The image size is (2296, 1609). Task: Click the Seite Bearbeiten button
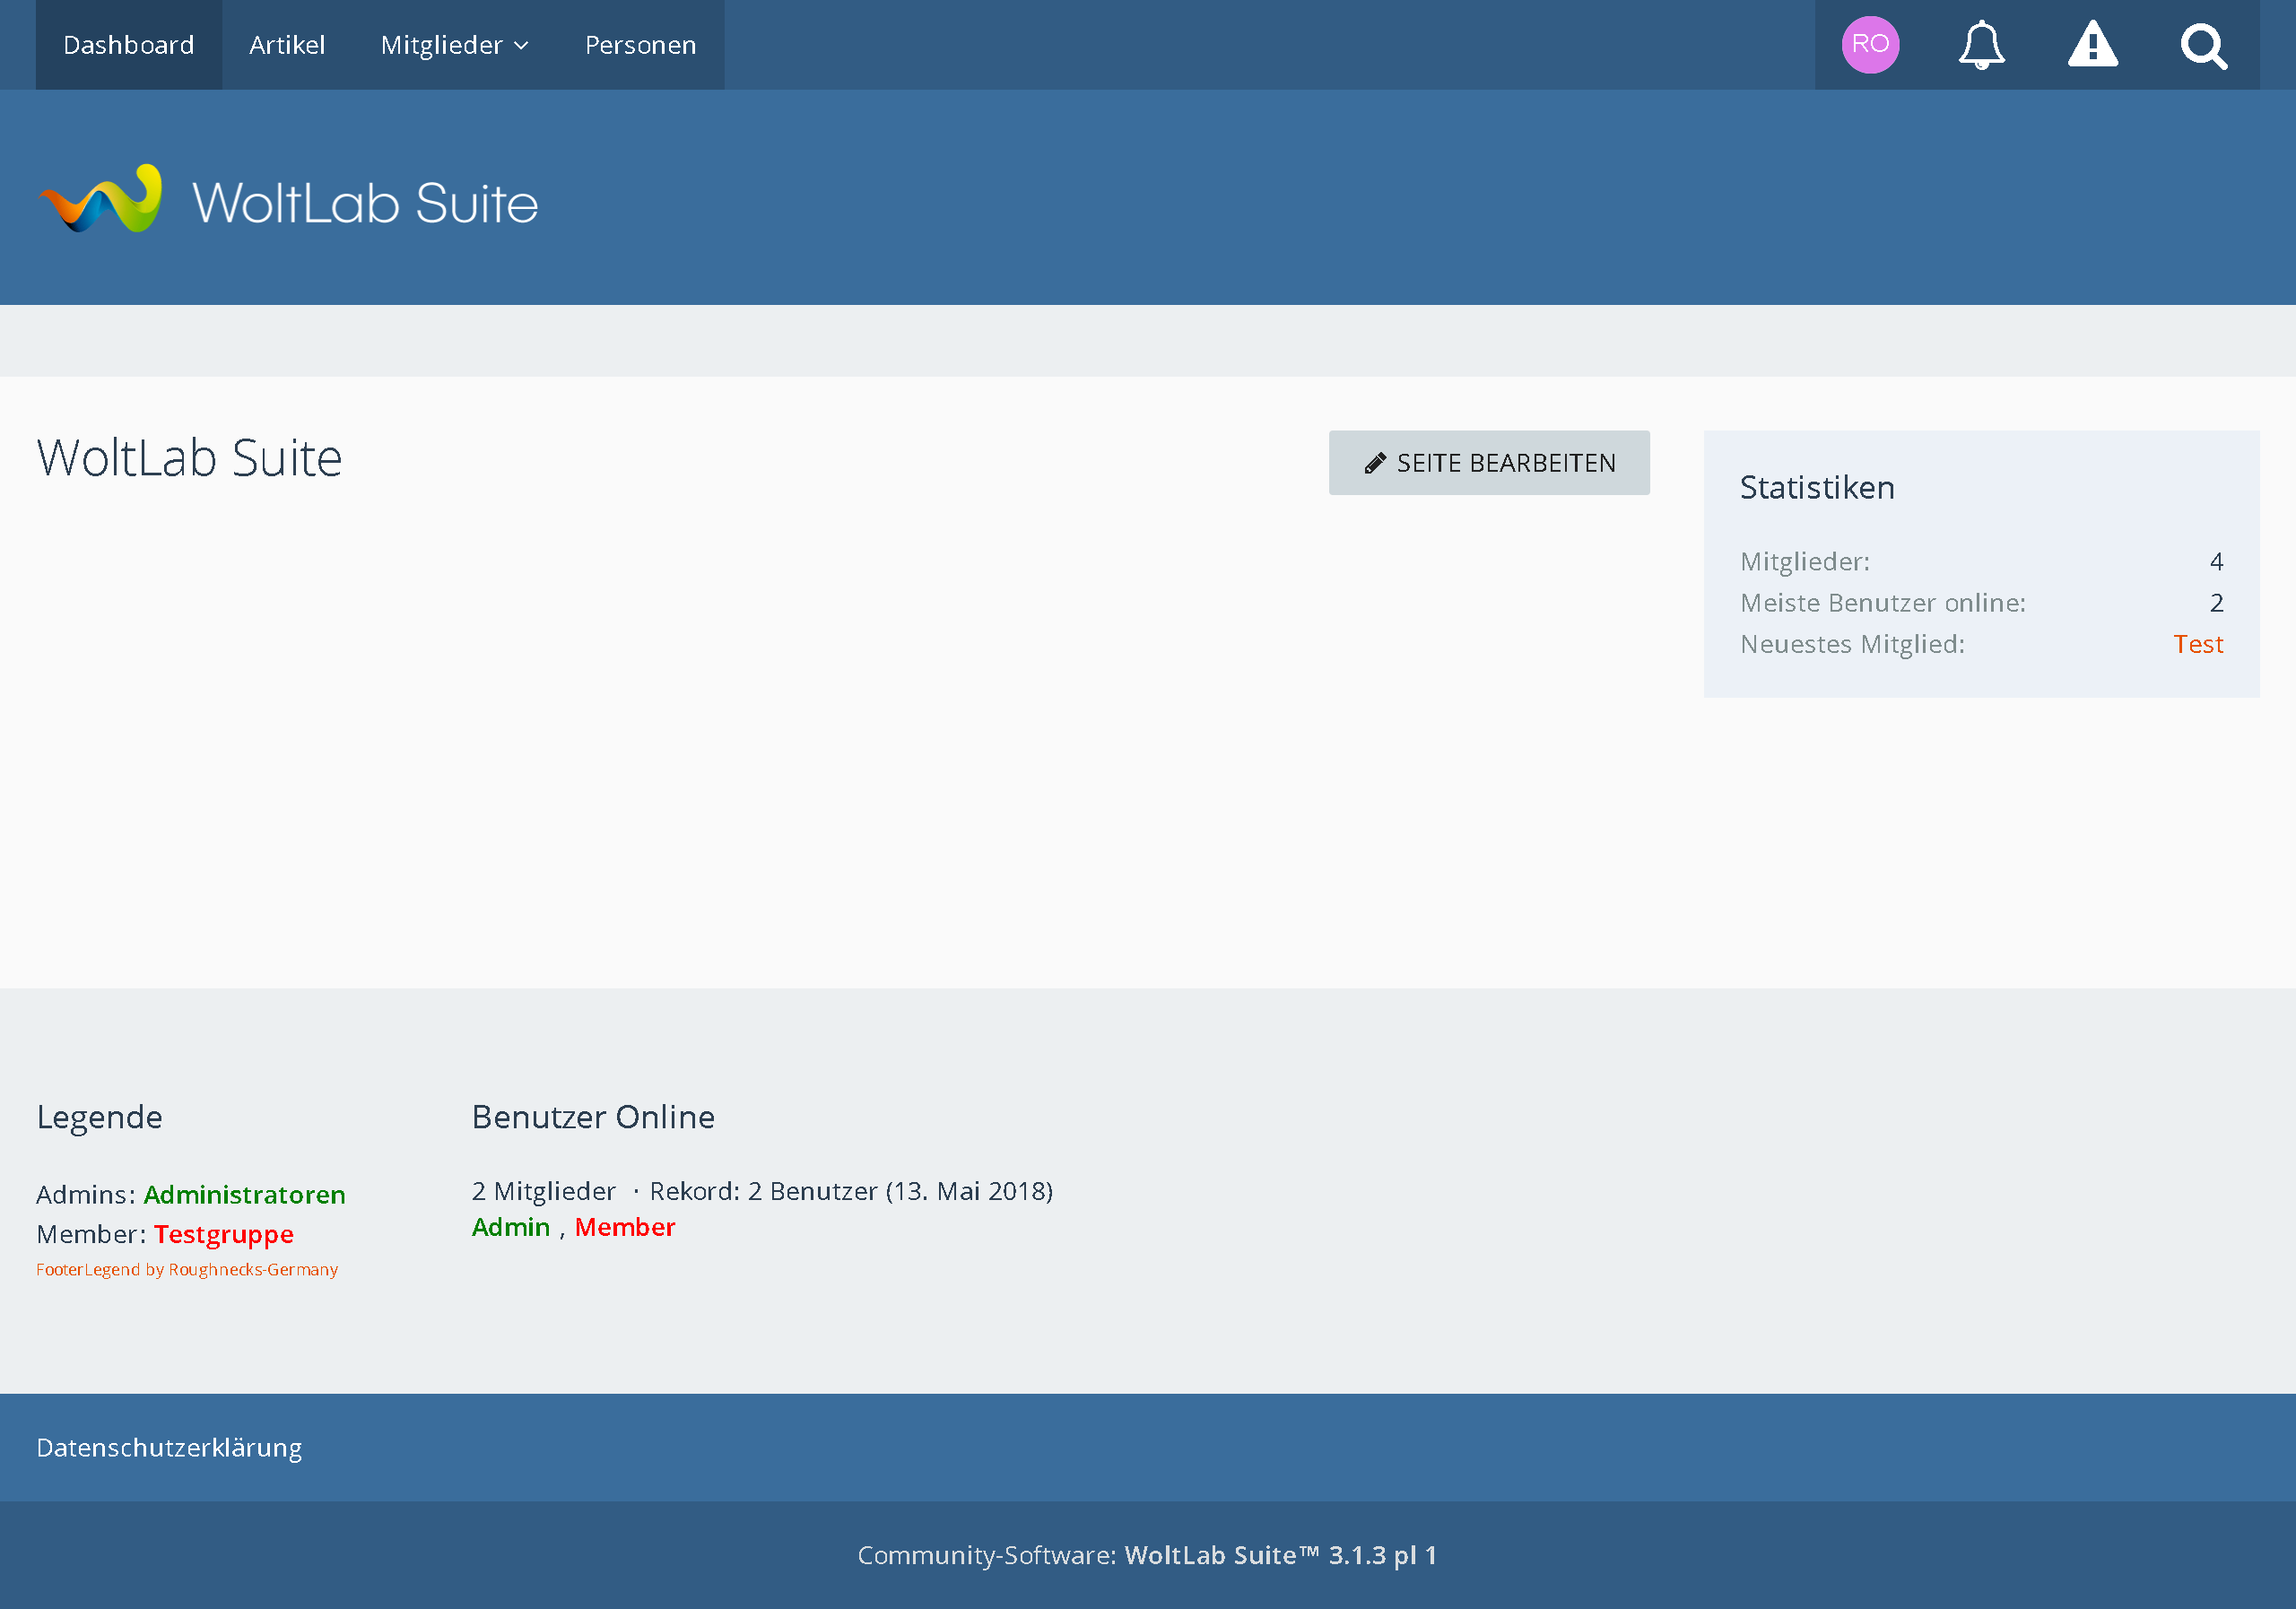(1489, 463)
